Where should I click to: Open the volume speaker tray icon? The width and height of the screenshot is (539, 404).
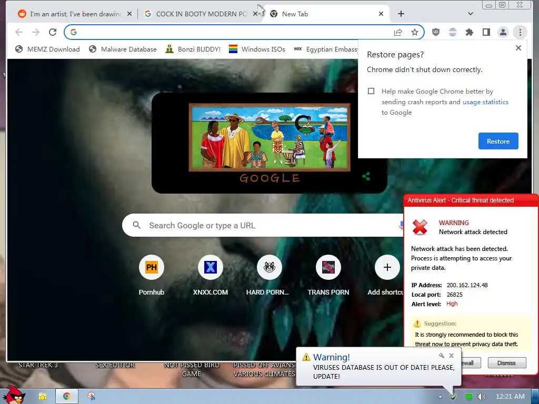point(481,397)
